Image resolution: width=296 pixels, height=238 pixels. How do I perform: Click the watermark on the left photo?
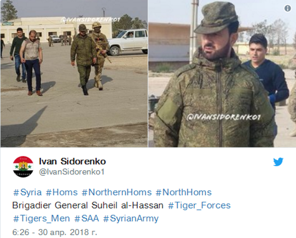click(x=90, y=19)
